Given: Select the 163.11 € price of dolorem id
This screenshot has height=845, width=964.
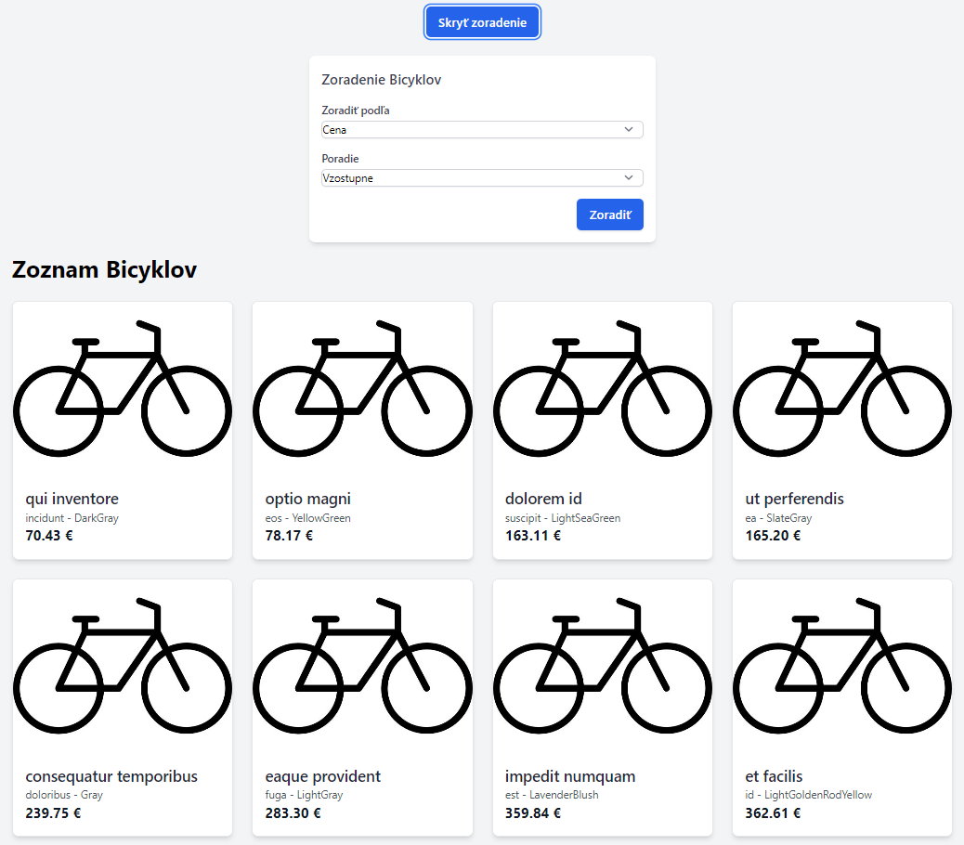Looking at the screenshot, I should coord(533,535).
